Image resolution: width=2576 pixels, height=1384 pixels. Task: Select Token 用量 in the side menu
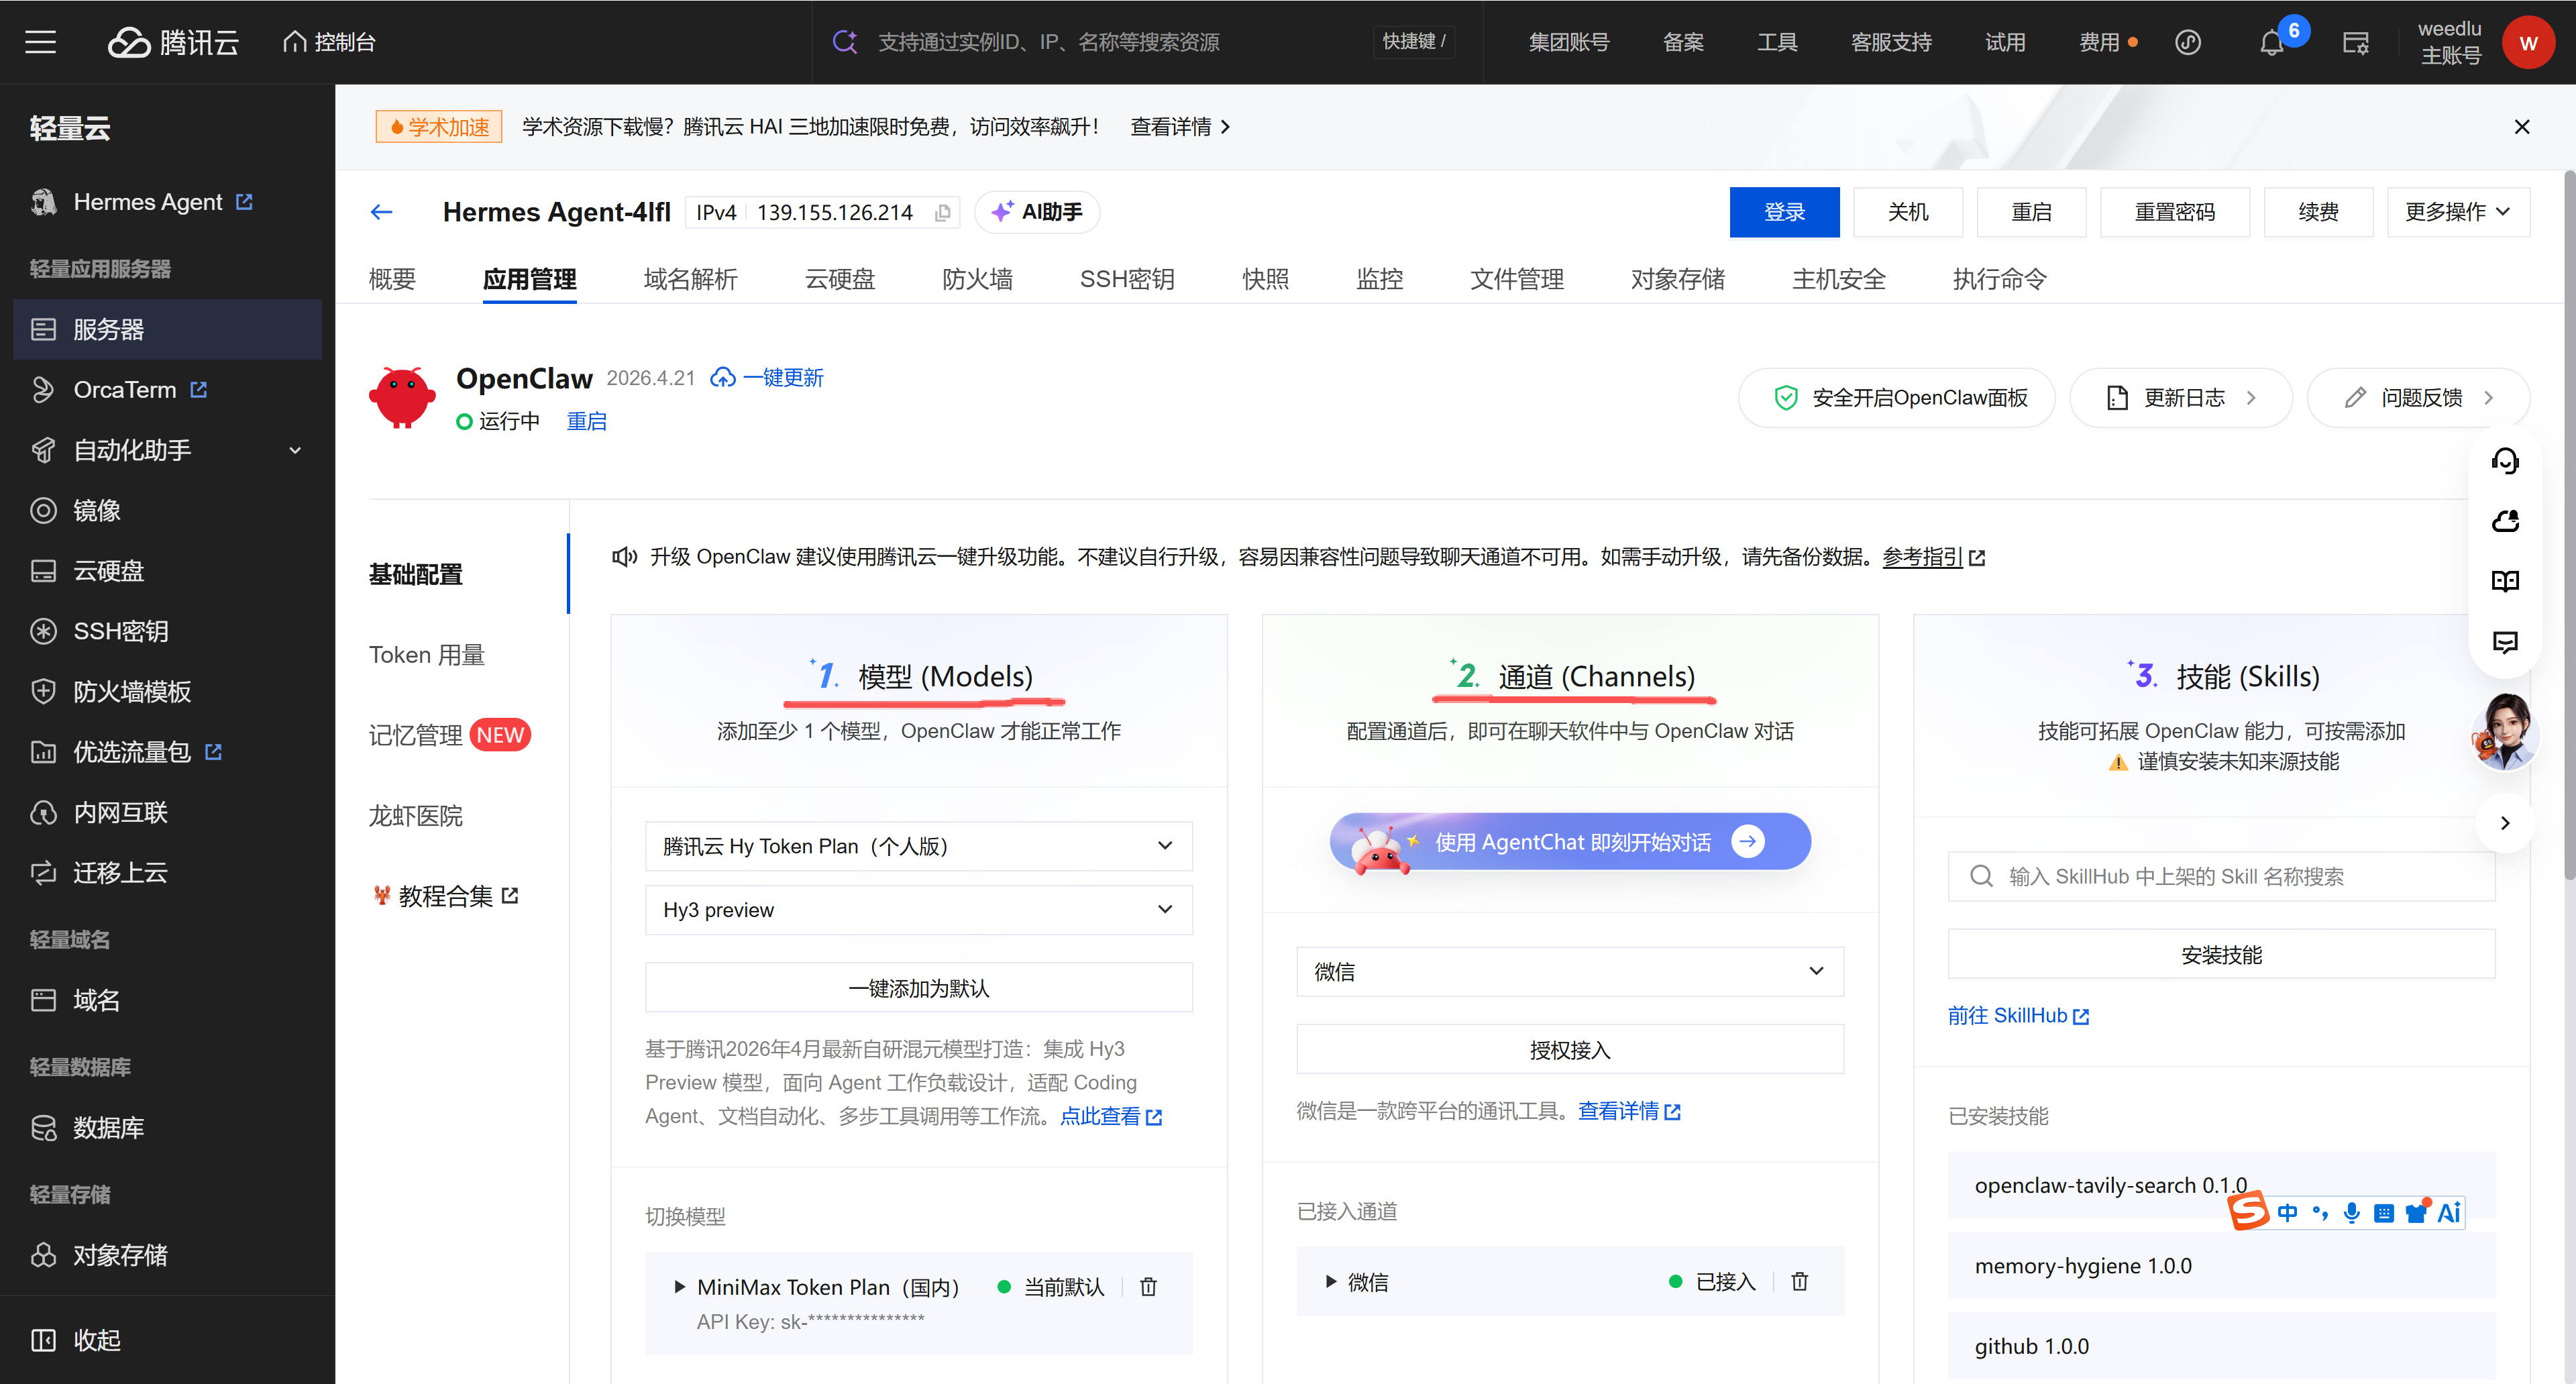pyautogui.click(x=427, y=654)
